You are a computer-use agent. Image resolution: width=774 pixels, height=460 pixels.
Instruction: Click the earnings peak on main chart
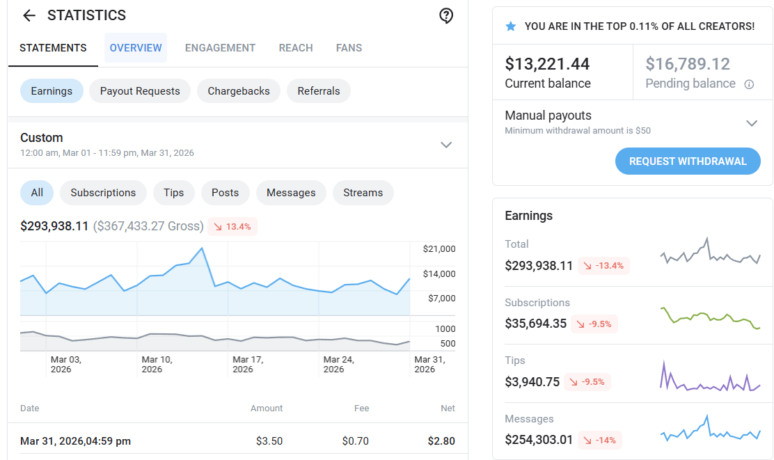coord(202,248)
